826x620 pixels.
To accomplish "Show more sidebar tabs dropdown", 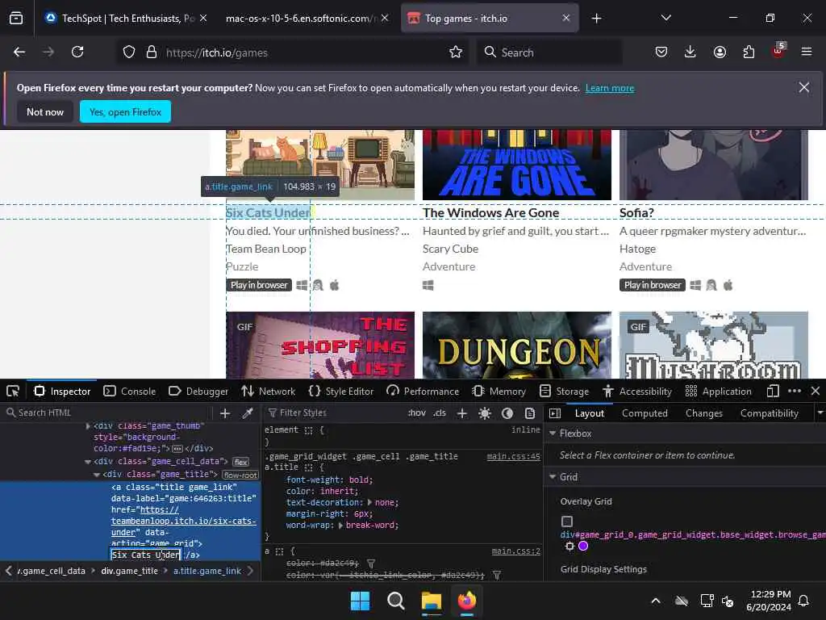I will [x=820, y=413].
